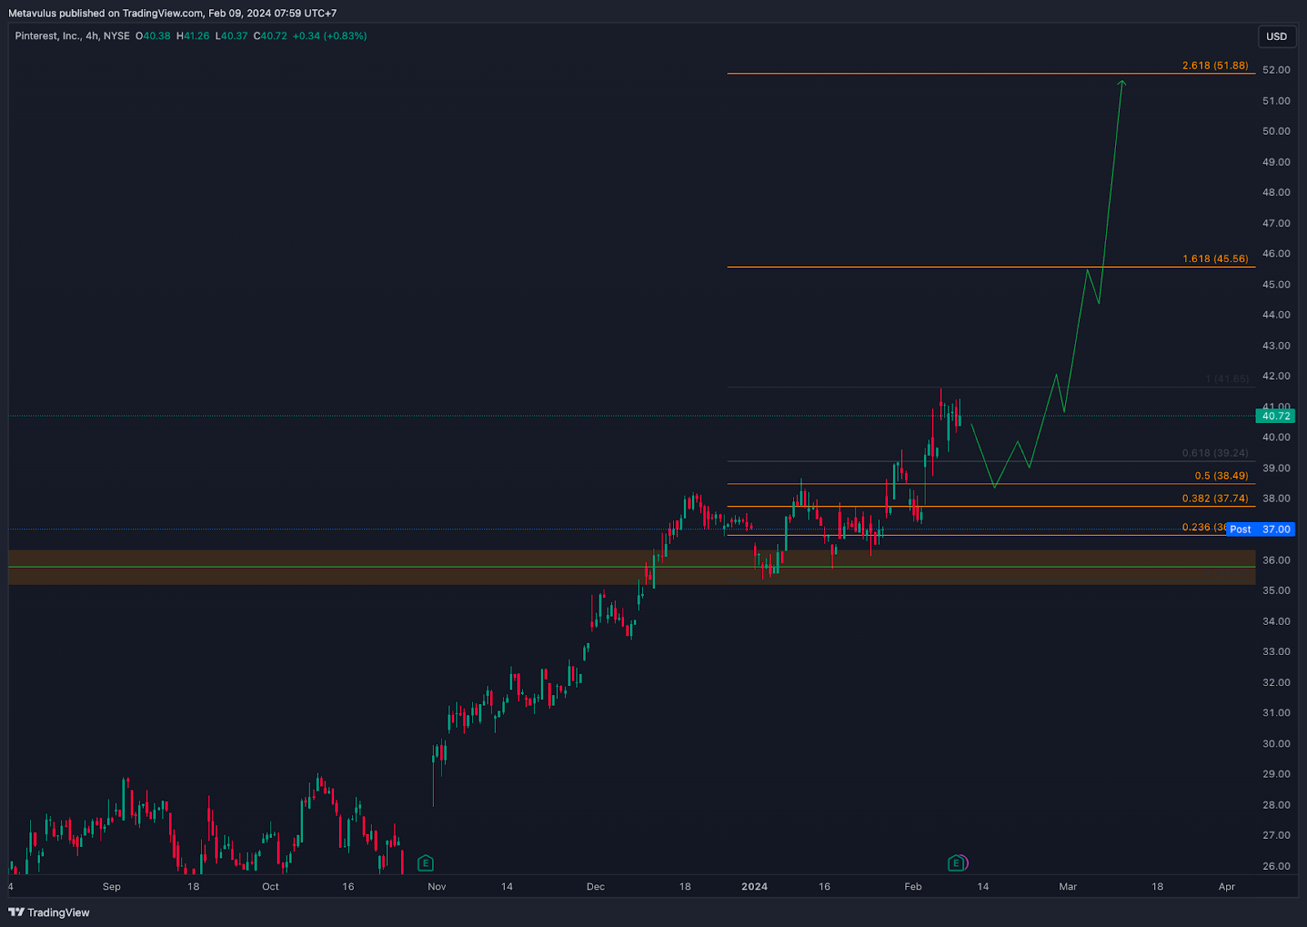The height and width of the screenshot is (927, 1307).
Task: Open the USD currency selector
Action: pos(1276,36)
